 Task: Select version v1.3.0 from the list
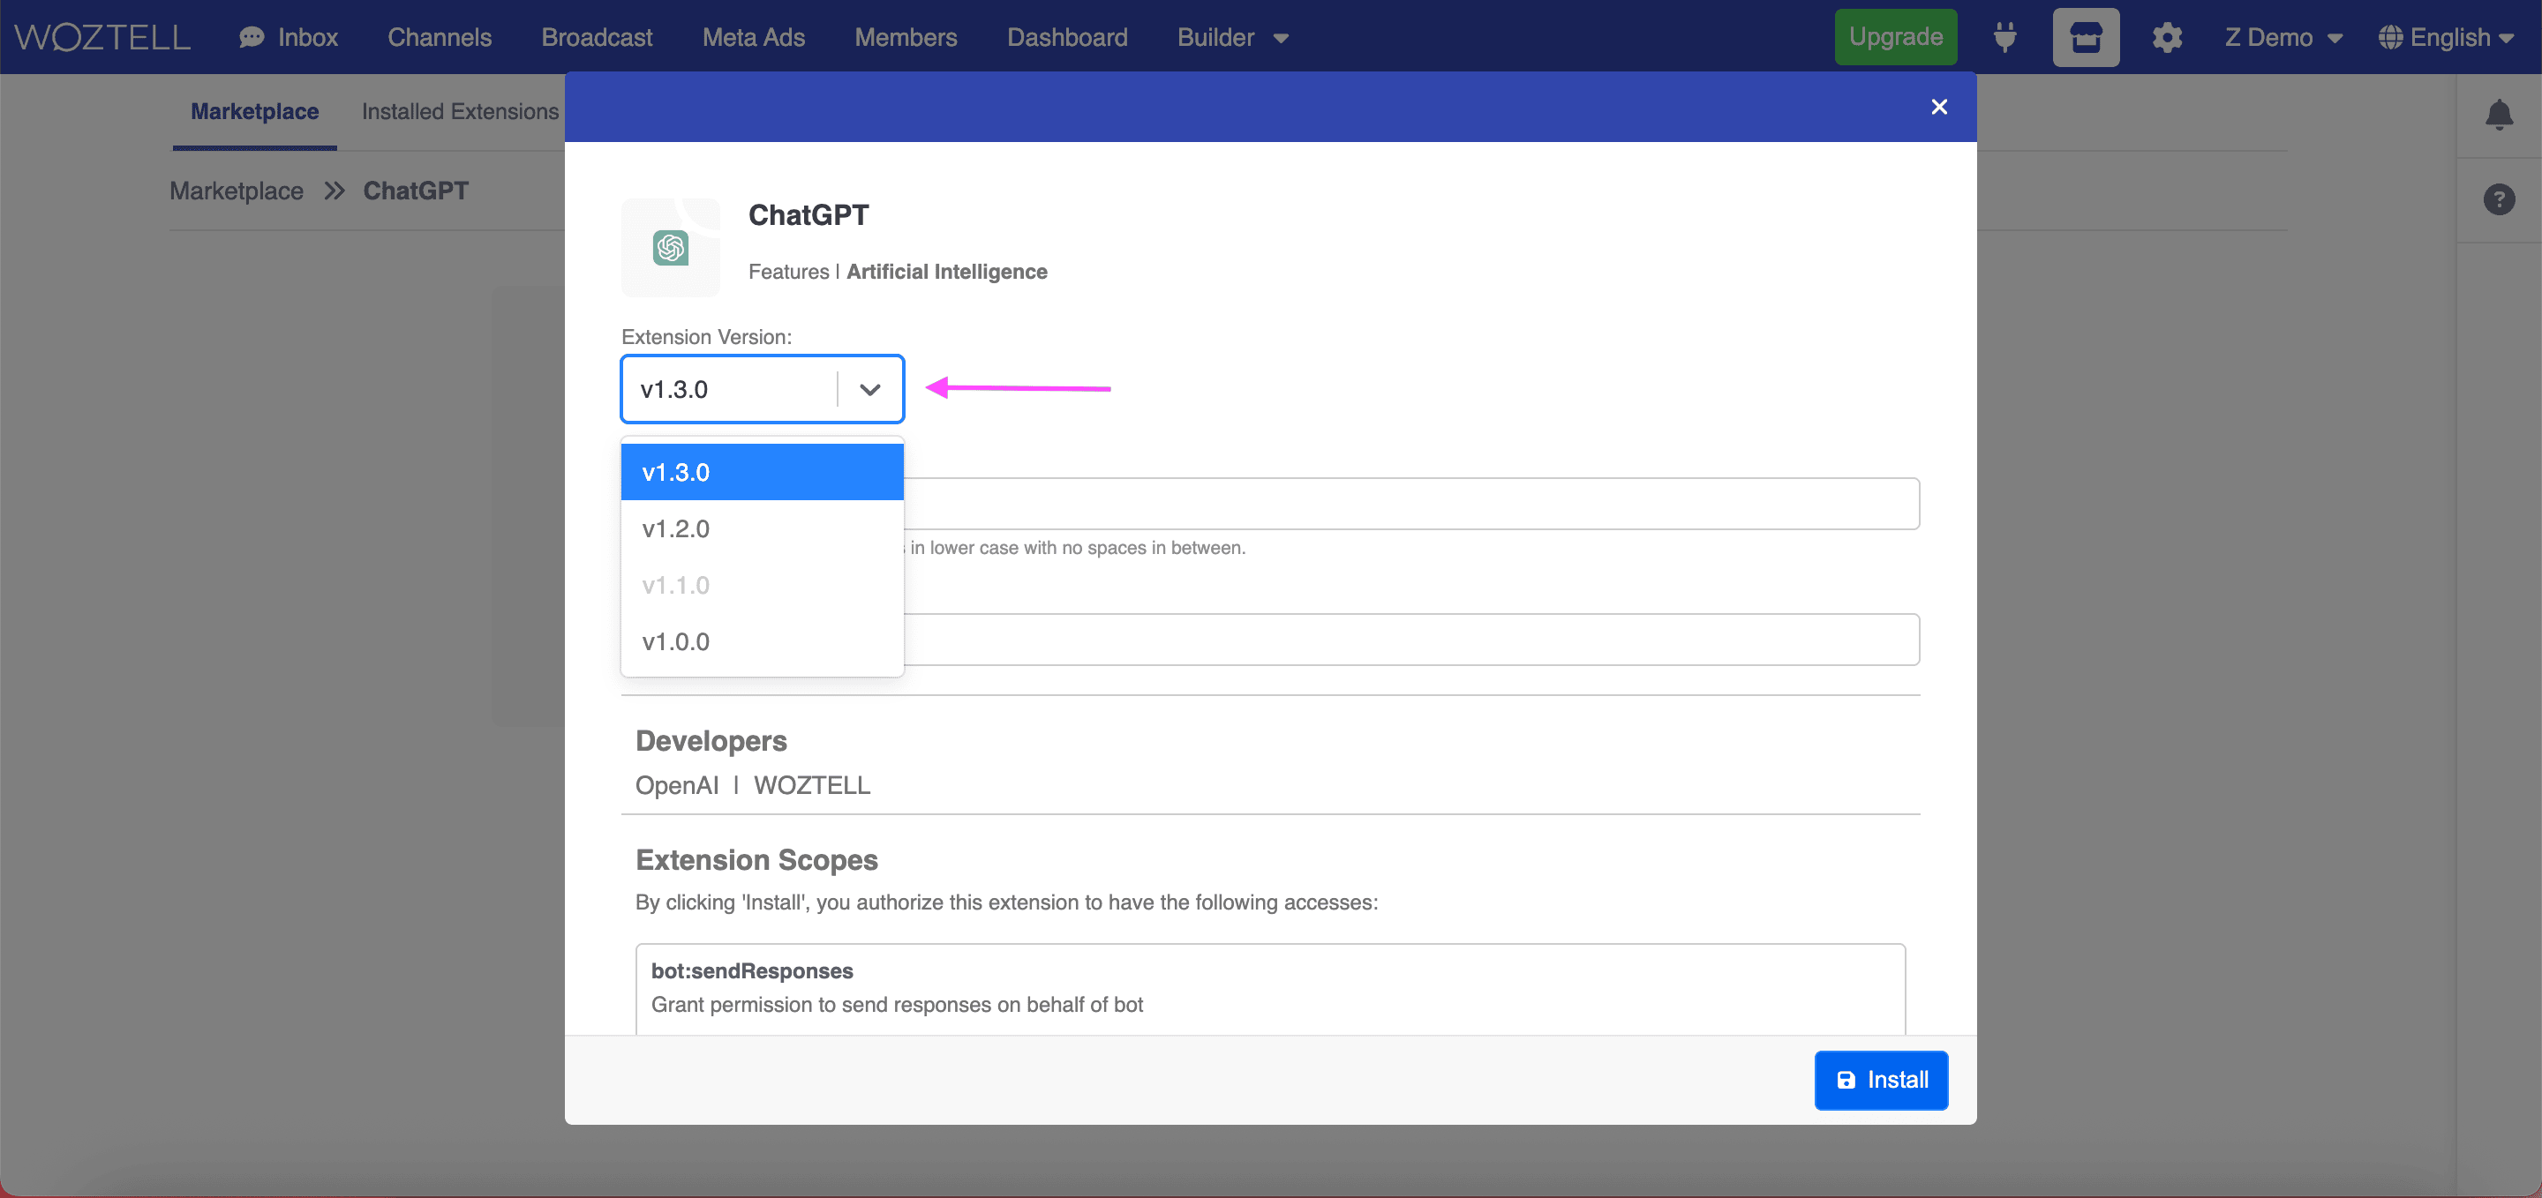[x=762, y=472]
